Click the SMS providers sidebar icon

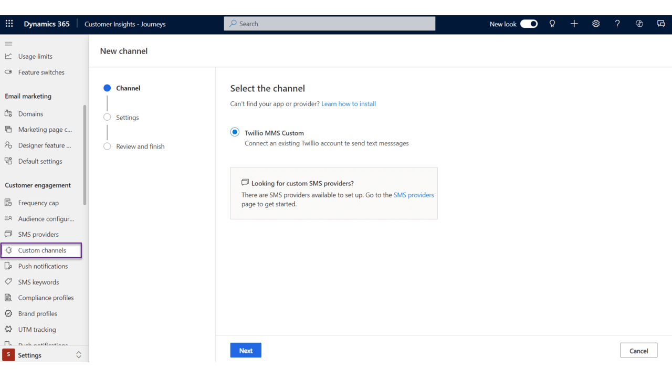8,234
